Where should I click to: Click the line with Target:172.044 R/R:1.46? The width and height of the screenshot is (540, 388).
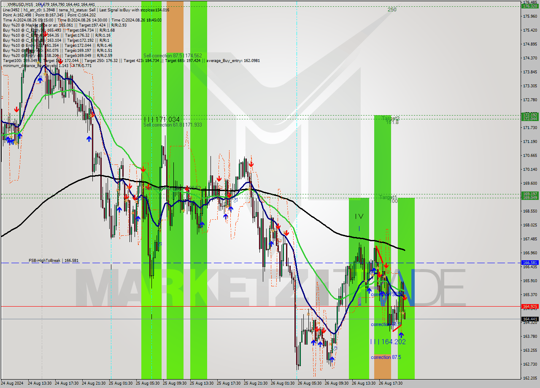coord(57,45)
